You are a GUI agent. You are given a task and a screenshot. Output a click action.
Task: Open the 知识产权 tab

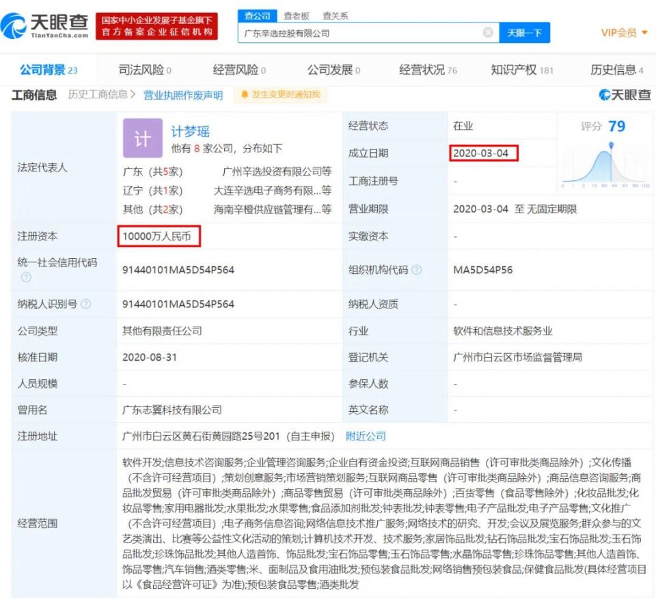tap(522, 70)
